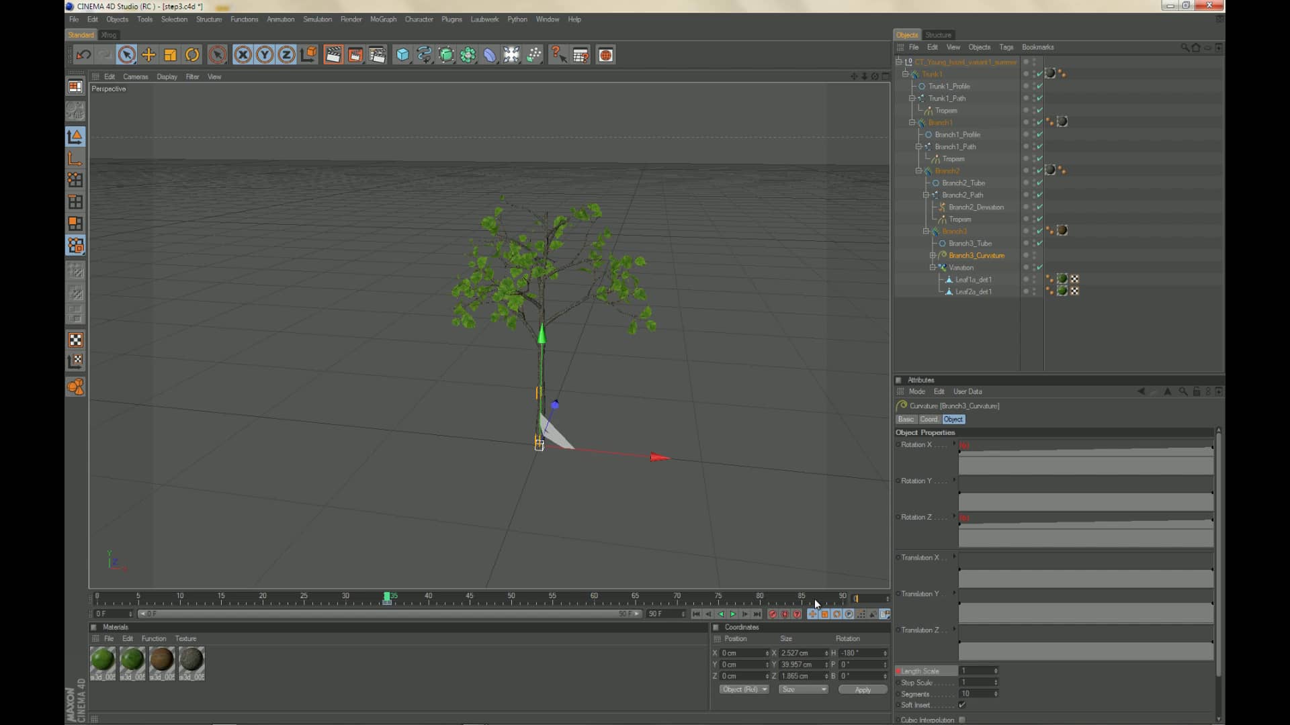Image resolution: width=1290 pixels, height=725 pixels.
Task: Toggle the green enable checkmark beside Branch2
Action: coord(1039,171)
